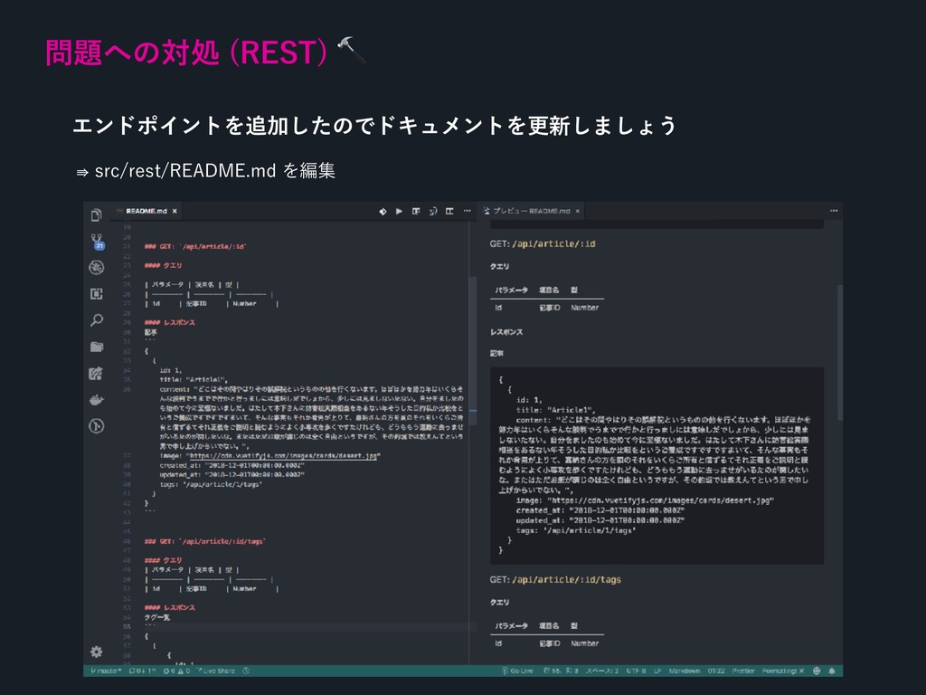
Task: Click the clock icon in status bar
Action: point(246,671)
